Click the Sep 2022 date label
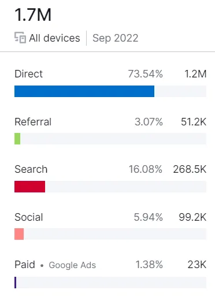The width and height of the screenshot is (215, 297). coord(115,38)
